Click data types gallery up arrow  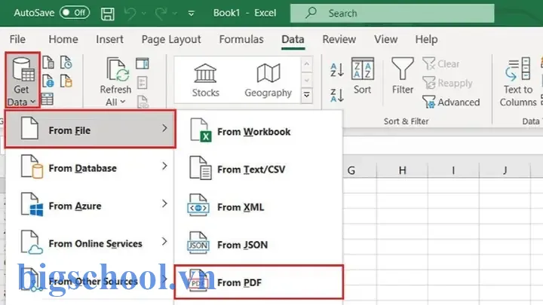click(307, 64)
